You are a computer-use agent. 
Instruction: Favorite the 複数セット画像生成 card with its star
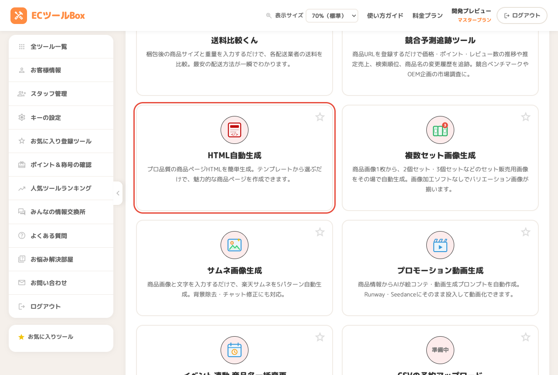click(x=526, y=117)
